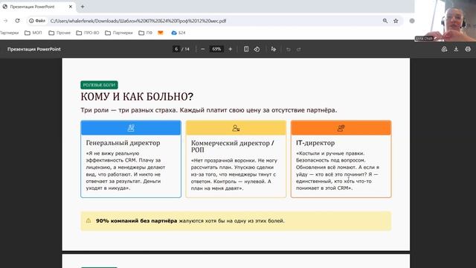Zoom in the PDF with plus button
This screenshot has height=268, width=476.
[230, 49]
